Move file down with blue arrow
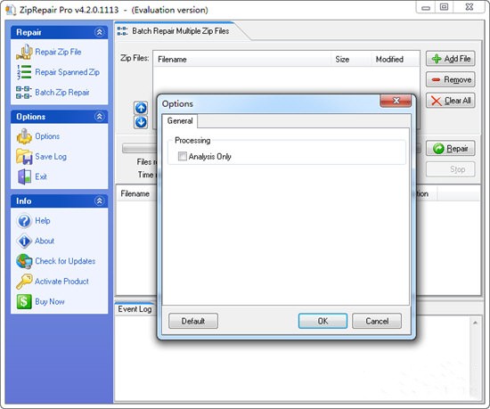The height and width of the screenshot is (409, 490). tap(141, 122)
